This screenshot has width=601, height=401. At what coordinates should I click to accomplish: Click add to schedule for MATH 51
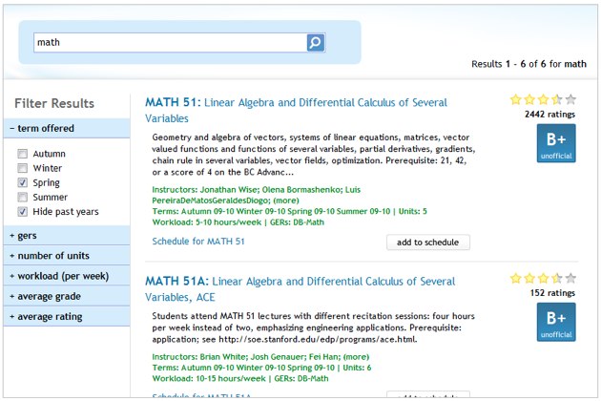pyautogui.click(x=428, y=242)
